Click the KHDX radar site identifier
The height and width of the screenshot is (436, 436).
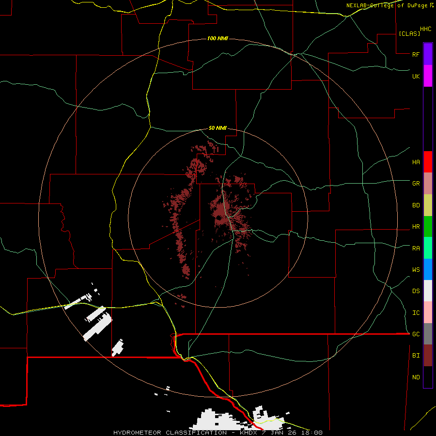point(249,433)
